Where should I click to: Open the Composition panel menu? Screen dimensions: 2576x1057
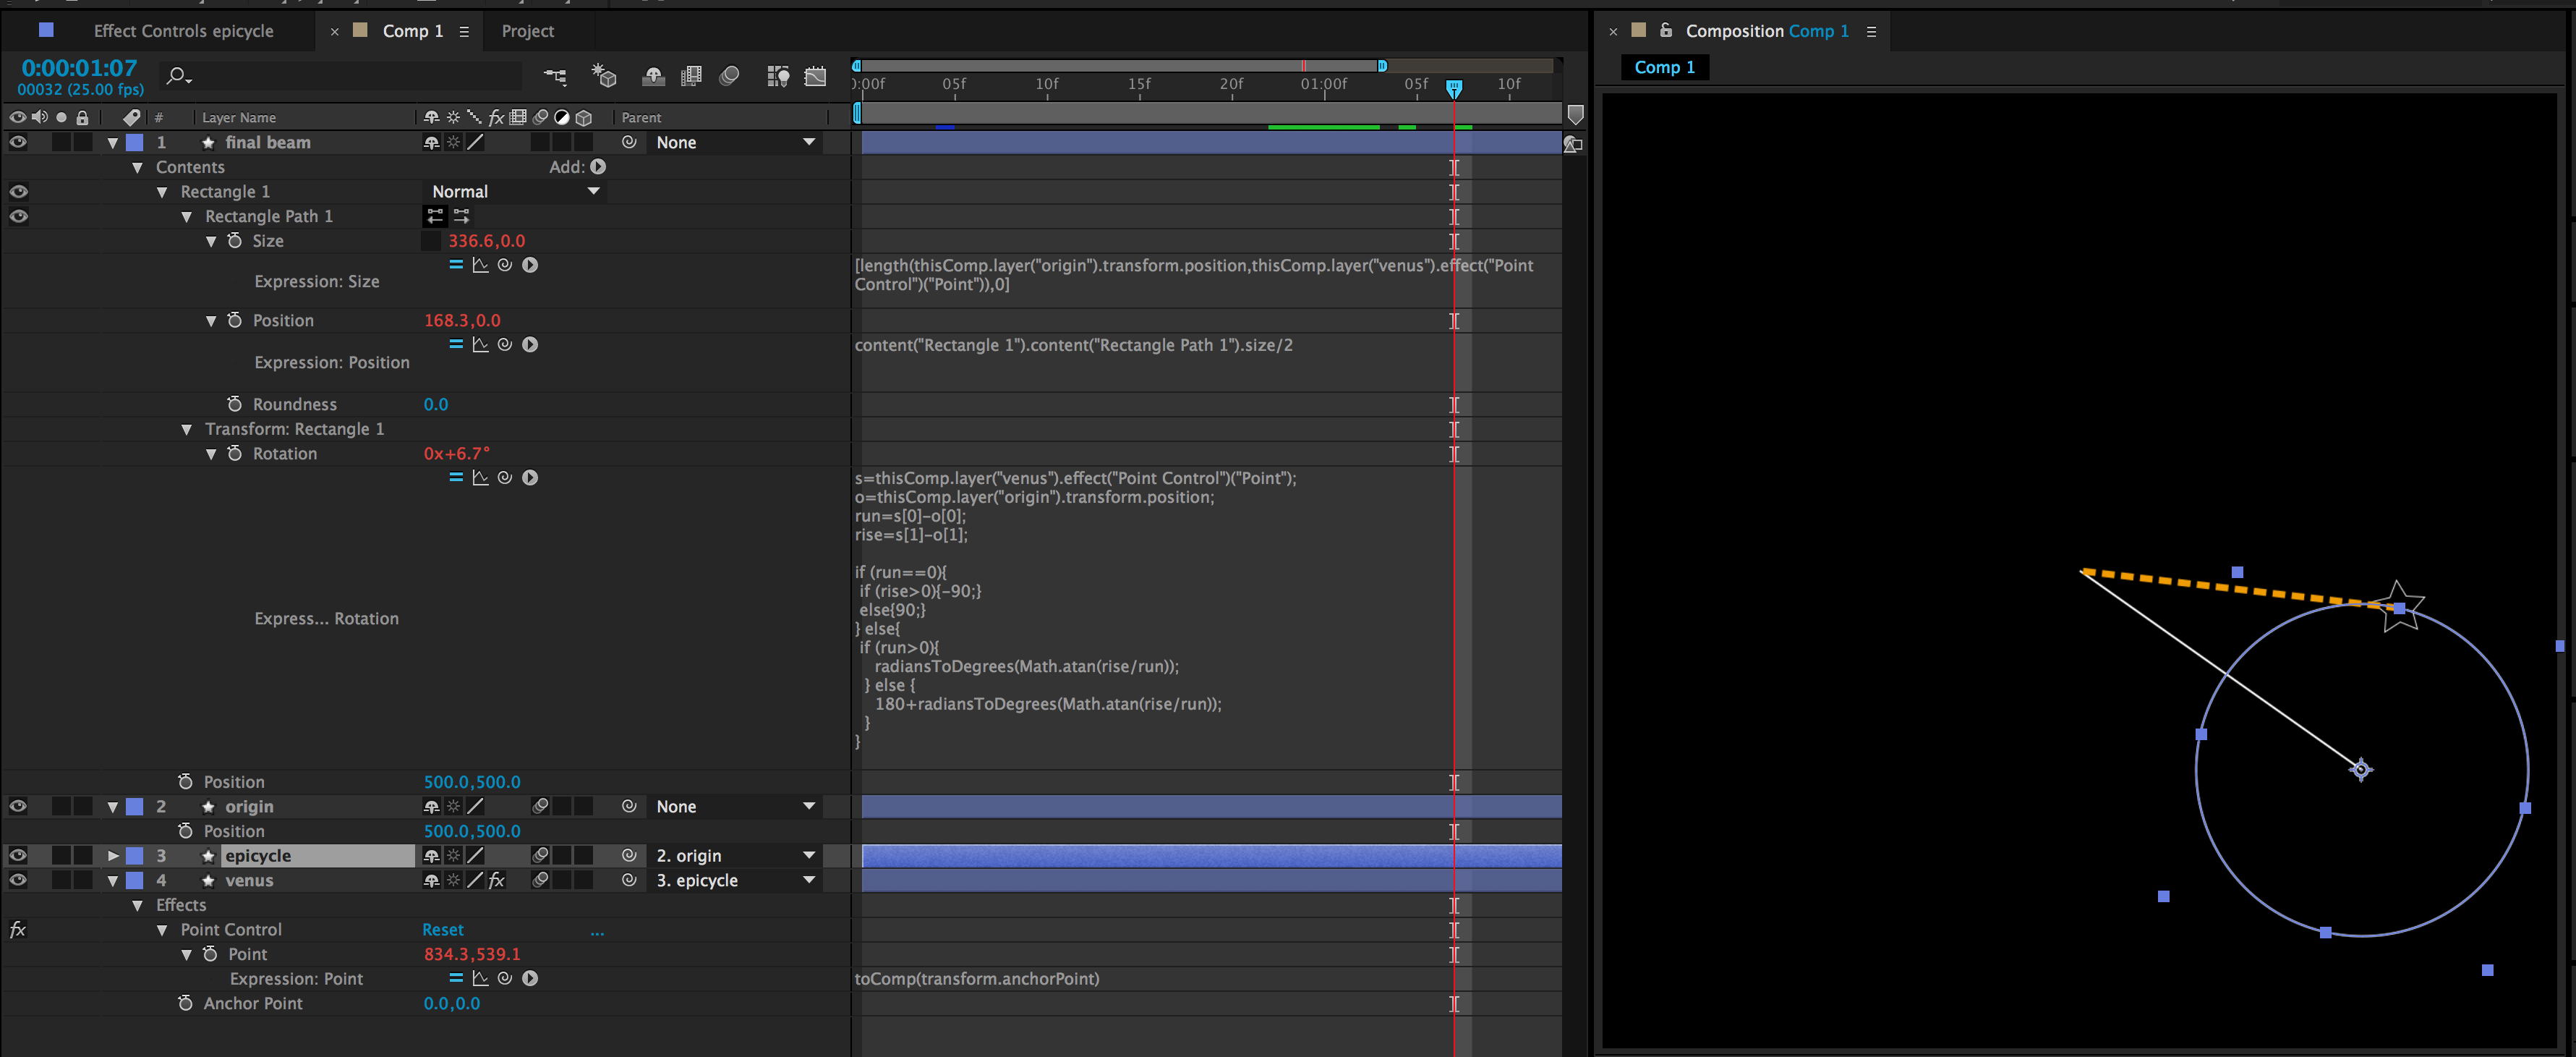(x=1871, y=32)
